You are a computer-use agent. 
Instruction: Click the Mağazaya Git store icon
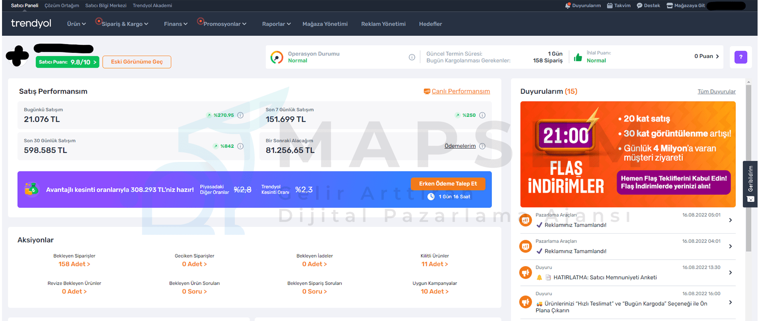670,6
